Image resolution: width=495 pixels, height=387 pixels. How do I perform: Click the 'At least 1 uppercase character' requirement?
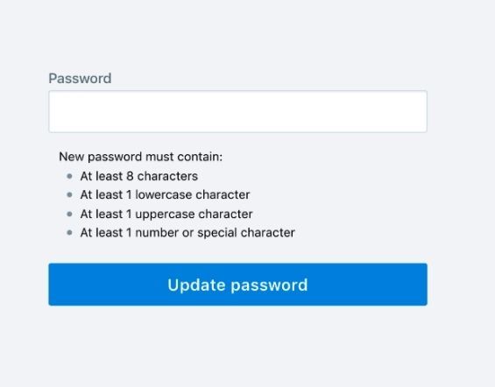[x=166, y=214]
